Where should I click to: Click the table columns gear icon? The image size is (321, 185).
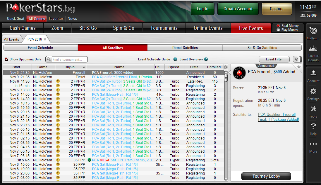(226, 67)
